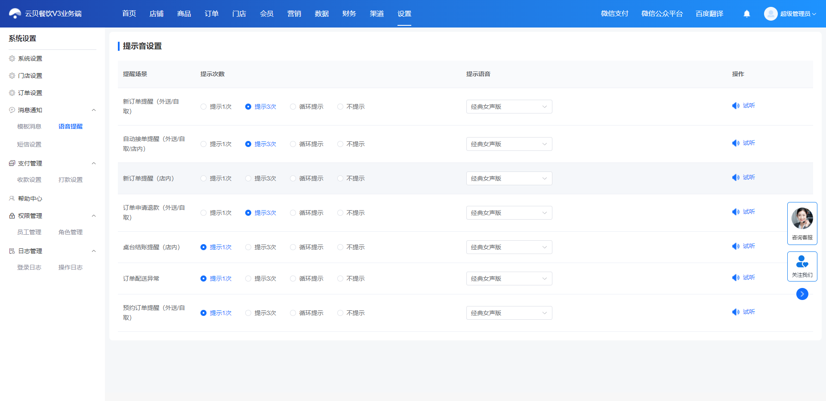Collapse the 消息通知 sidebar section
826x401 pixels.
(94, 110)
